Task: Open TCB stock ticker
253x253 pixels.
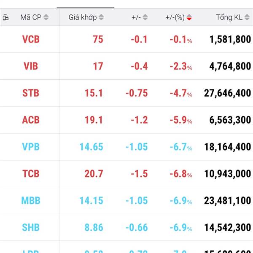Action: (x=31, y=174)
